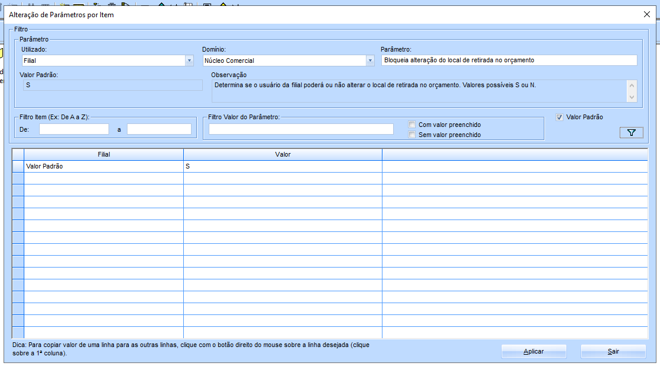Enable the Com valor preenchido checkbox
The image size is (660, 369).
coord(412,125)
